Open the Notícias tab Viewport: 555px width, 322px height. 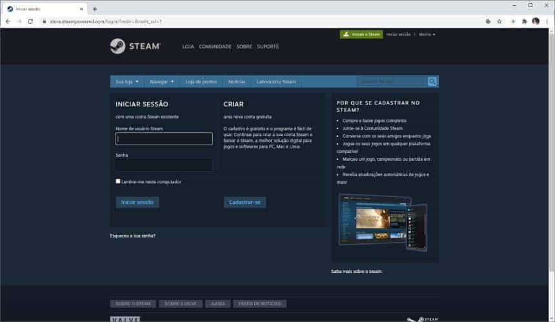[x=237, y=82]
